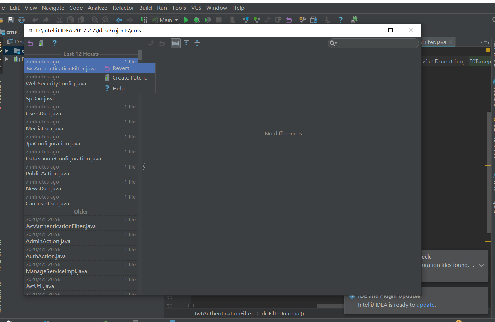Run the project with the green play icon
Viewport: 495px width, 322px height.
[186, 20]
